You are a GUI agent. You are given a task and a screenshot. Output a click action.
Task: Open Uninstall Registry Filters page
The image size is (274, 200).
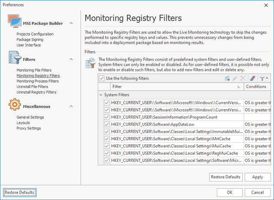[x=36, y=92]
